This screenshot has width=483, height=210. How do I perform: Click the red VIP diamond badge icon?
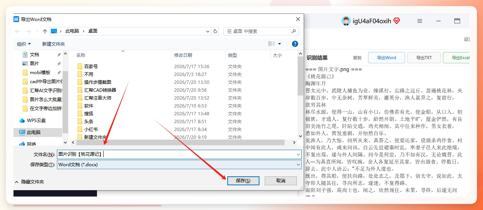(x=397, y=21)
